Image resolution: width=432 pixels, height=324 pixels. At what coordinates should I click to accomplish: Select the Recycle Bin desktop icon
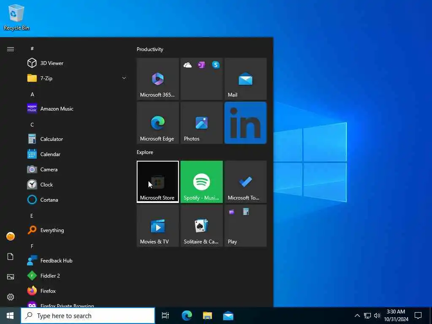pyautogui.click(x=16, y=17)
